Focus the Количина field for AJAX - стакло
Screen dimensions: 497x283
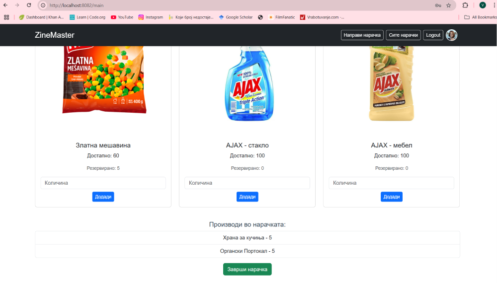coord(247,183)
